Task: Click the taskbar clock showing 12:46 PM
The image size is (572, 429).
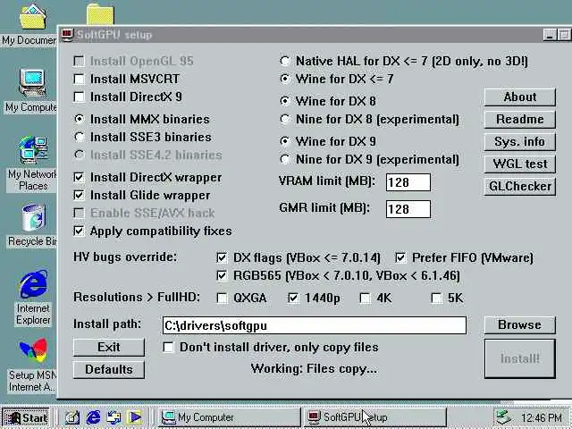Action: [541, 417]
